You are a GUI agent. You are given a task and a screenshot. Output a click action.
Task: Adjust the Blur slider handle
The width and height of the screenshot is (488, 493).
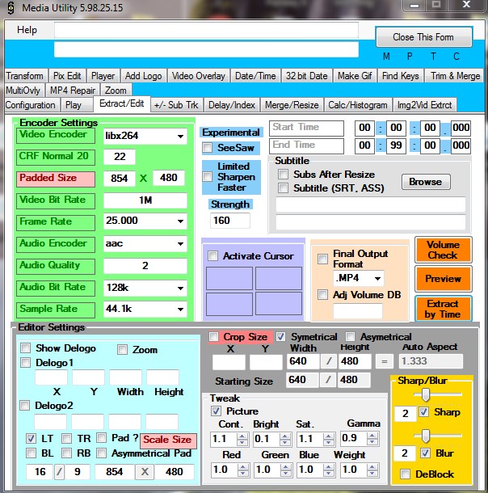click(426, 436)
